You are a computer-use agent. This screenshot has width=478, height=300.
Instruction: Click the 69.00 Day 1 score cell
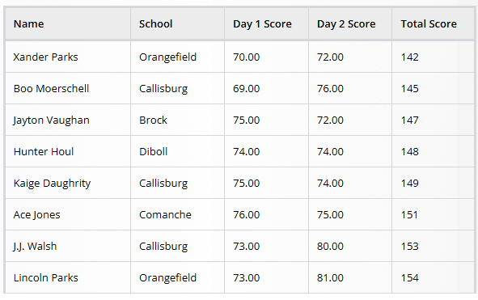(x=266, y=88)
